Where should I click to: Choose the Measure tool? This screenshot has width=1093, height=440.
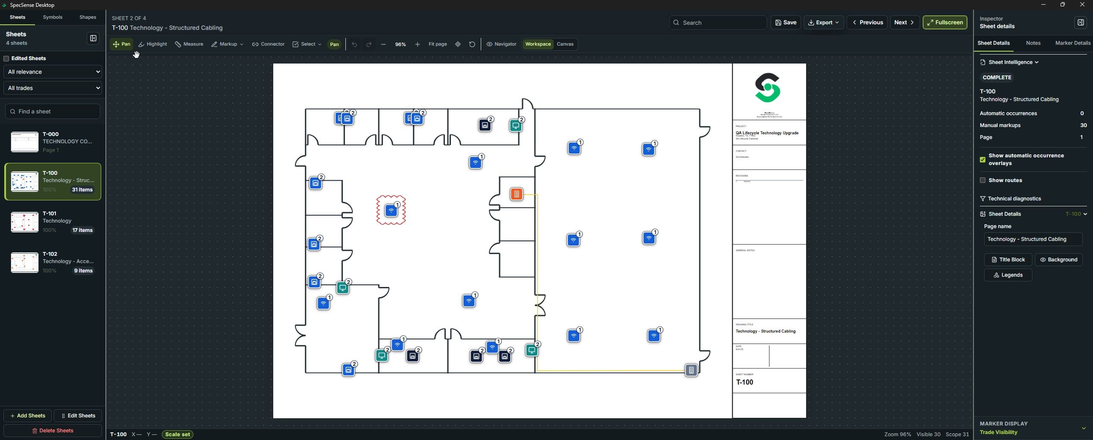(x=189, y=44)
